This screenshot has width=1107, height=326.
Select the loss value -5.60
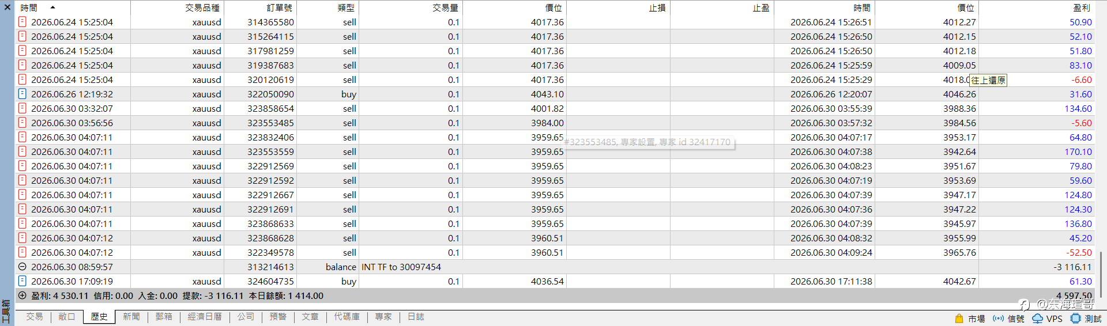tap(1082, 123)
